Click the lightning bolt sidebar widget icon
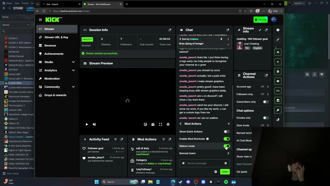Image resolution: width=330 pixels, height=186 pixels. 278,62
